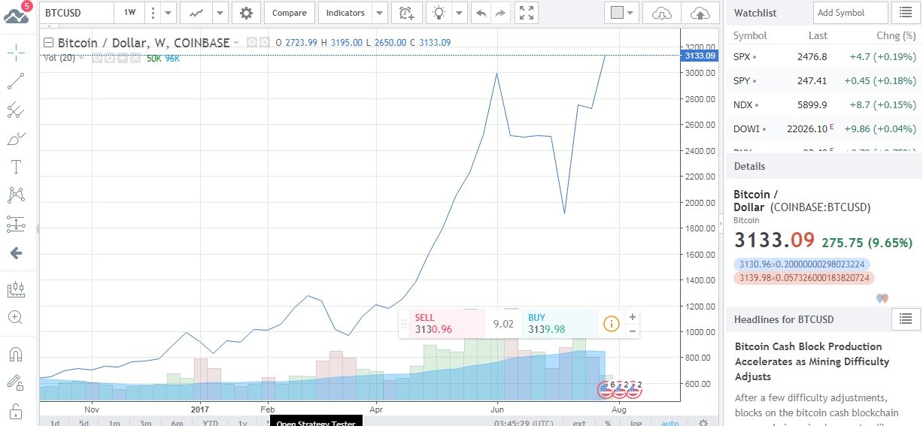Click the blue 3133.09 price label
The height and width of the screenshot is (426, 923).
pyautogui.click(x=698, y=56)
